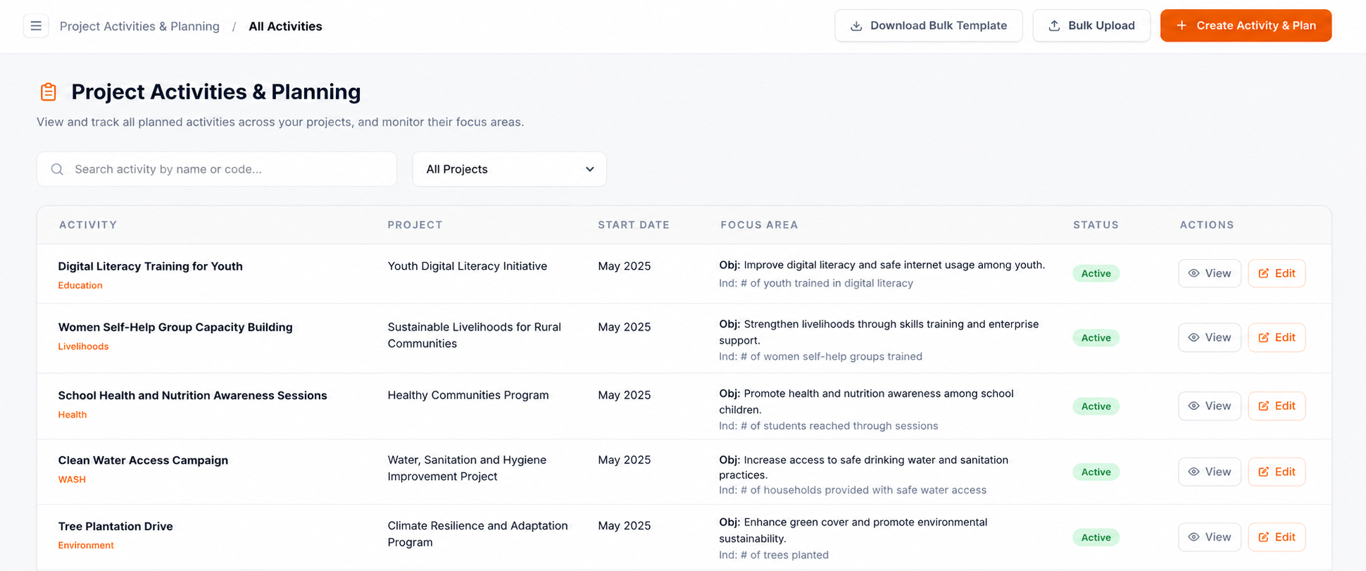Click Active status of Women Self-Help row
This screenshot has height=571, width=1366.
pos(1096,337)
